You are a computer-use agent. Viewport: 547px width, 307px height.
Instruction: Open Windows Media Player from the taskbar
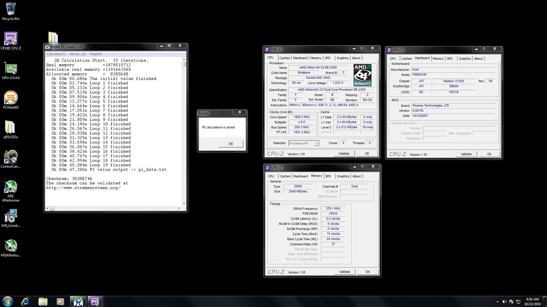click(60, 301)
